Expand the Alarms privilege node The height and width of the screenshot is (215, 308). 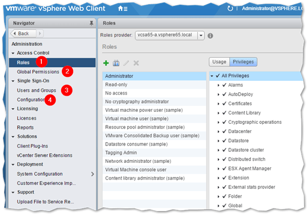[x=218, y=85]
